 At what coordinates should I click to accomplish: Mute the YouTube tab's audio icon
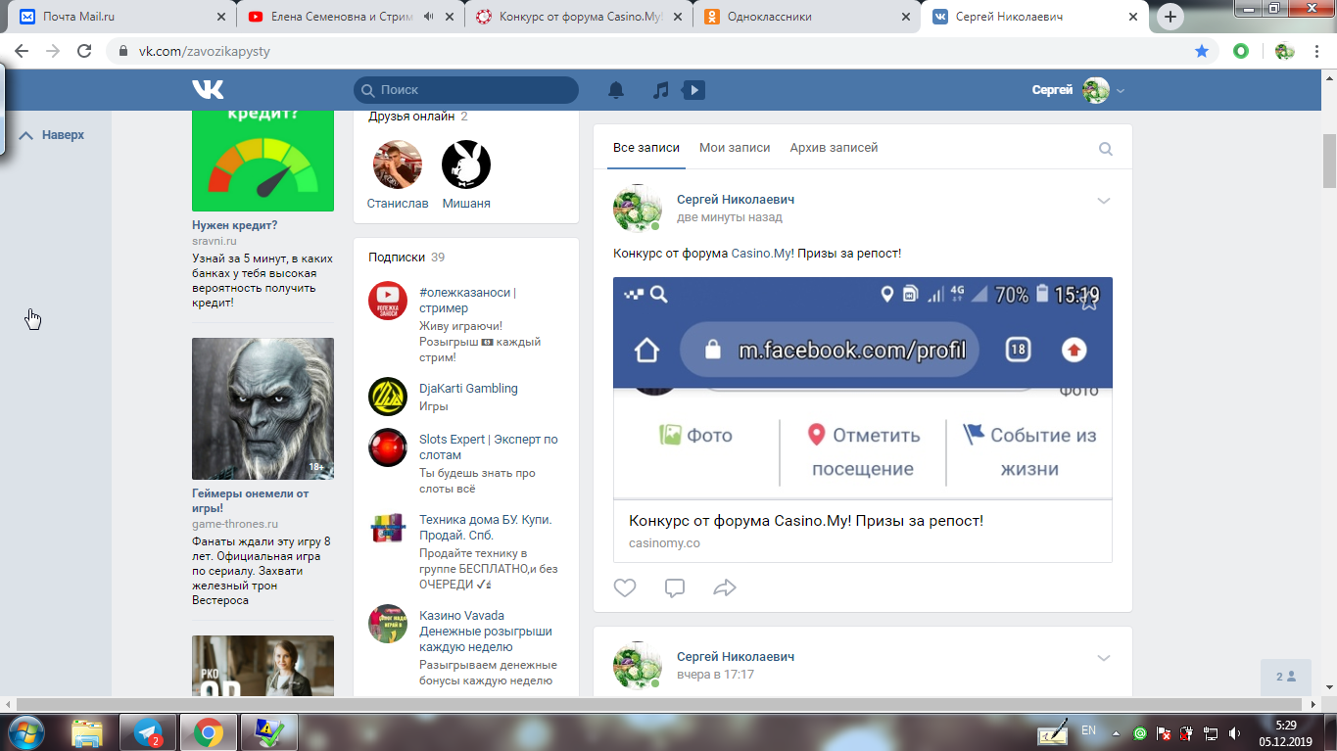click(x=429, y=17)
